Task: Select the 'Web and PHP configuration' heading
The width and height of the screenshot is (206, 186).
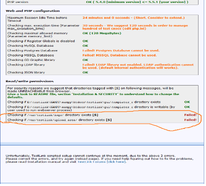Action: pos(33,11)
